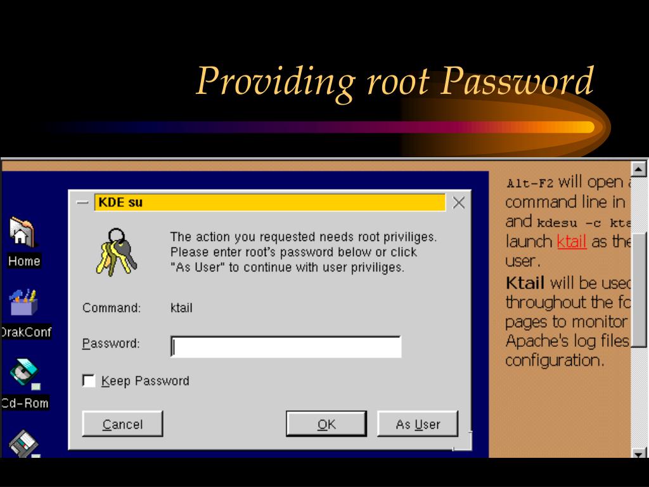Click the scrollbar up arrow
The width and height of the screenshot is (649, 487).
coord(638,169)
